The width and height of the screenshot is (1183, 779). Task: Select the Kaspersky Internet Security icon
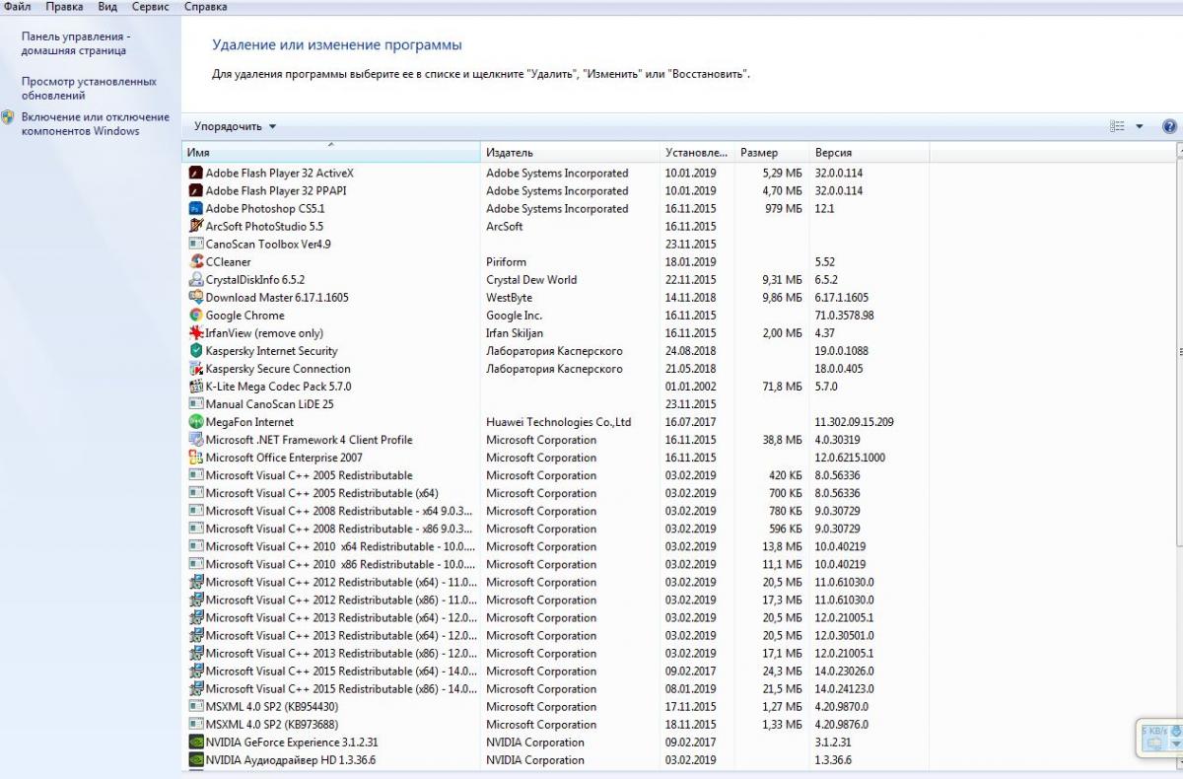click(x=195, y=351)
